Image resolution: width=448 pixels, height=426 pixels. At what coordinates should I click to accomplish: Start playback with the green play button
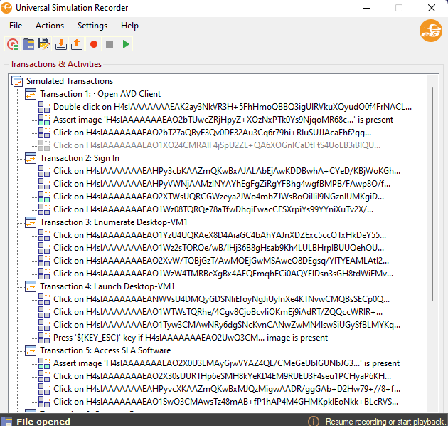(126, 44)
